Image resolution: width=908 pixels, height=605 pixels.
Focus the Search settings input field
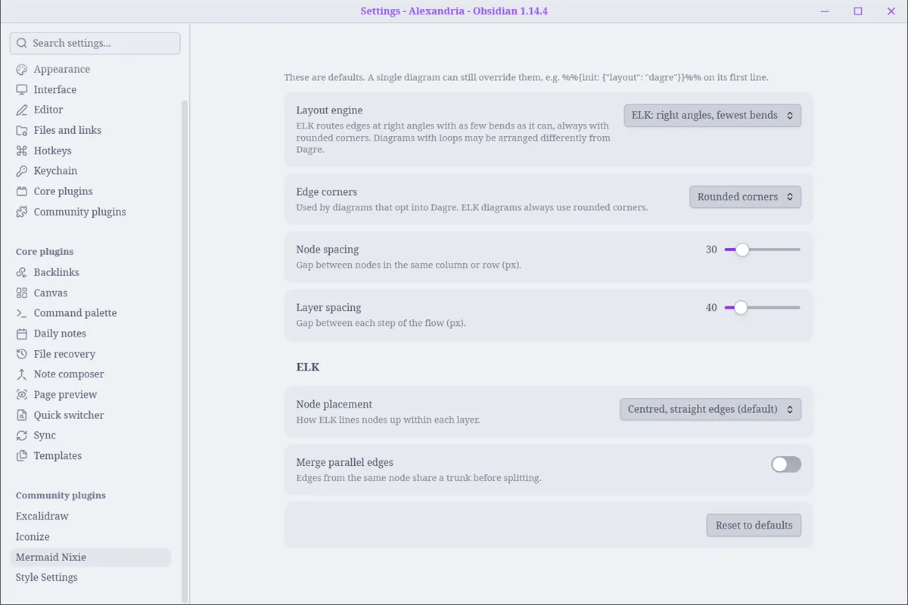click(95, 43)
